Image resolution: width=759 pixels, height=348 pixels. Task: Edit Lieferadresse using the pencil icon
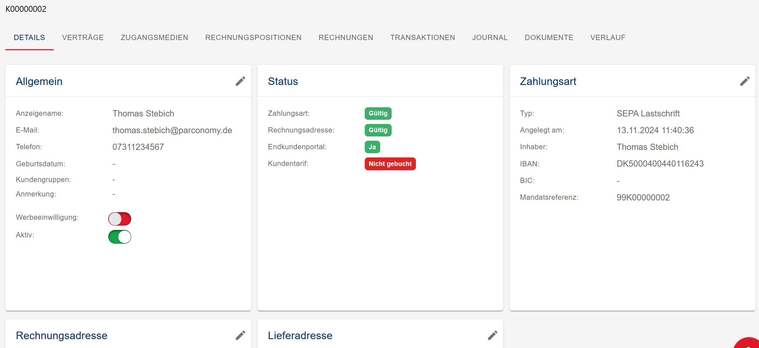click(x=492, y=335)
